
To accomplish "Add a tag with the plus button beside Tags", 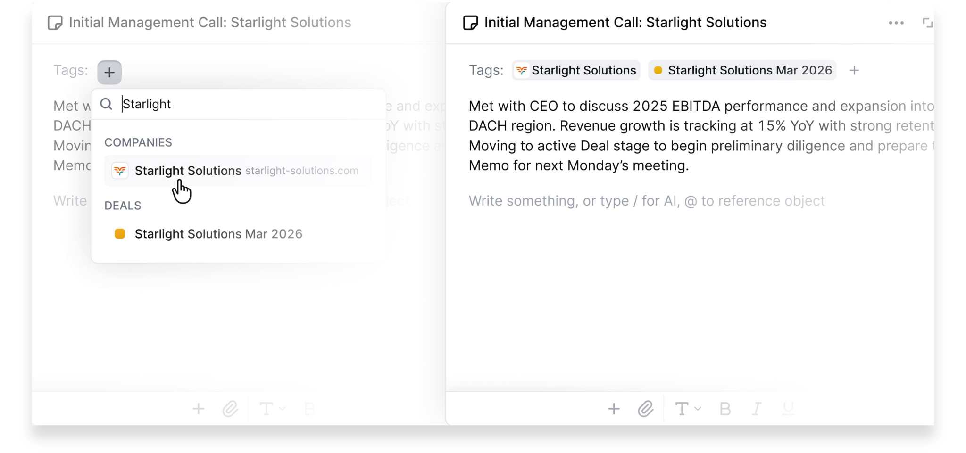I will (x=109, y=72).
